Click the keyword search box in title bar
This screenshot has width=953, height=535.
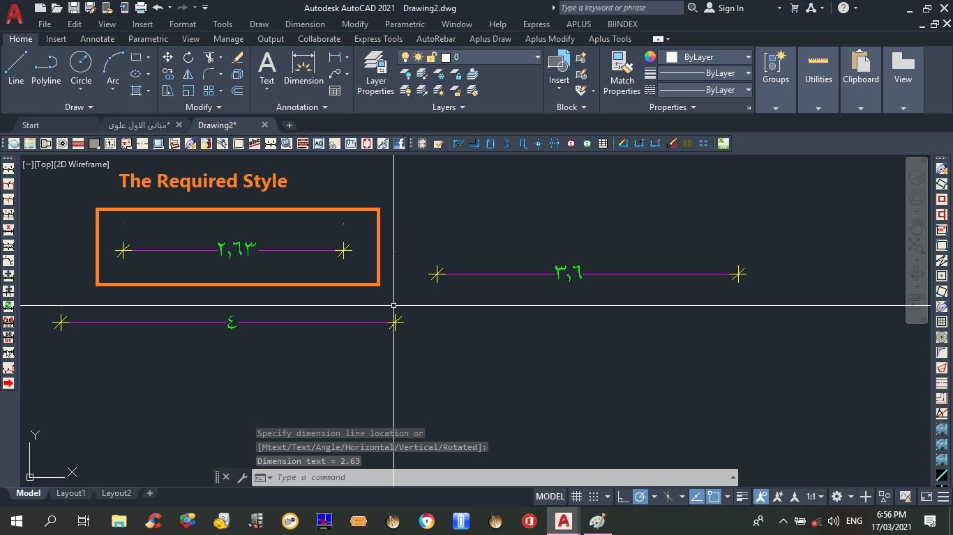(620, 8)
